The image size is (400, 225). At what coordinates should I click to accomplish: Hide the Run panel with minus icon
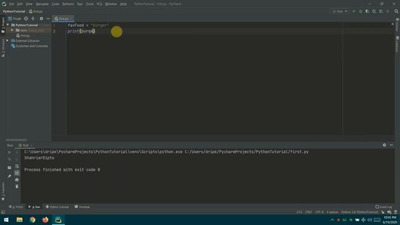point(391,145)
